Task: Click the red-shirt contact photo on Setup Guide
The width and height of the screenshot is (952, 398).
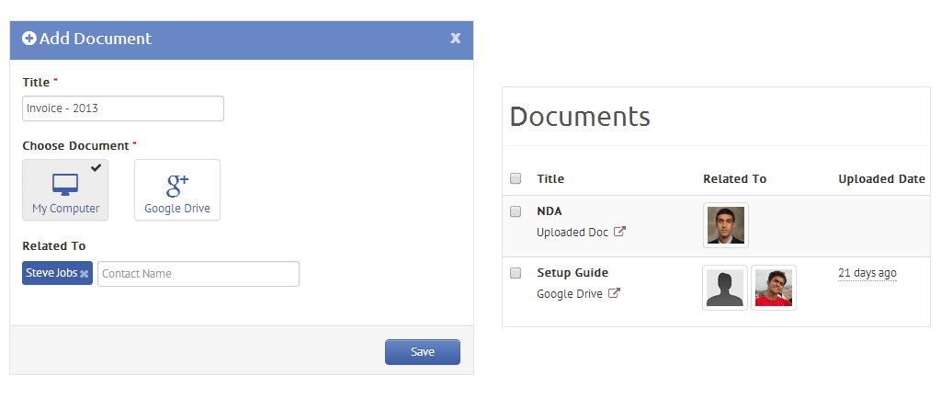Action: click(774, 288)
